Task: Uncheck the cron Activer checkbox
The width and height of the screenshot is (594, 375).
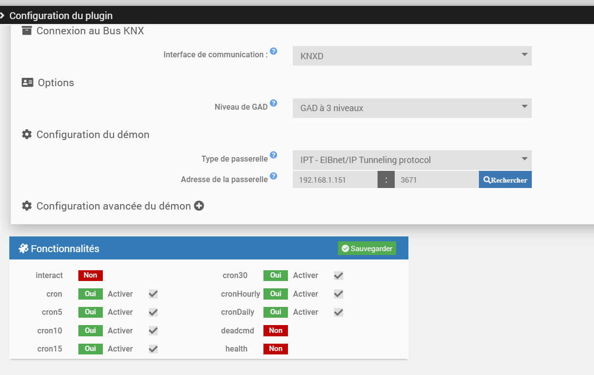Action: (153, 294)
